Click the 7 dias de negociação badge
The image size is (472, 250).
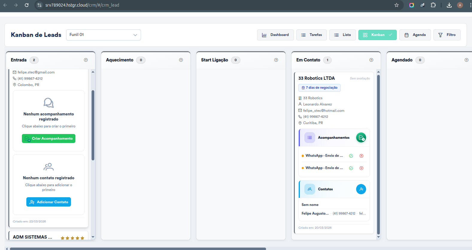tap(319, 88)
